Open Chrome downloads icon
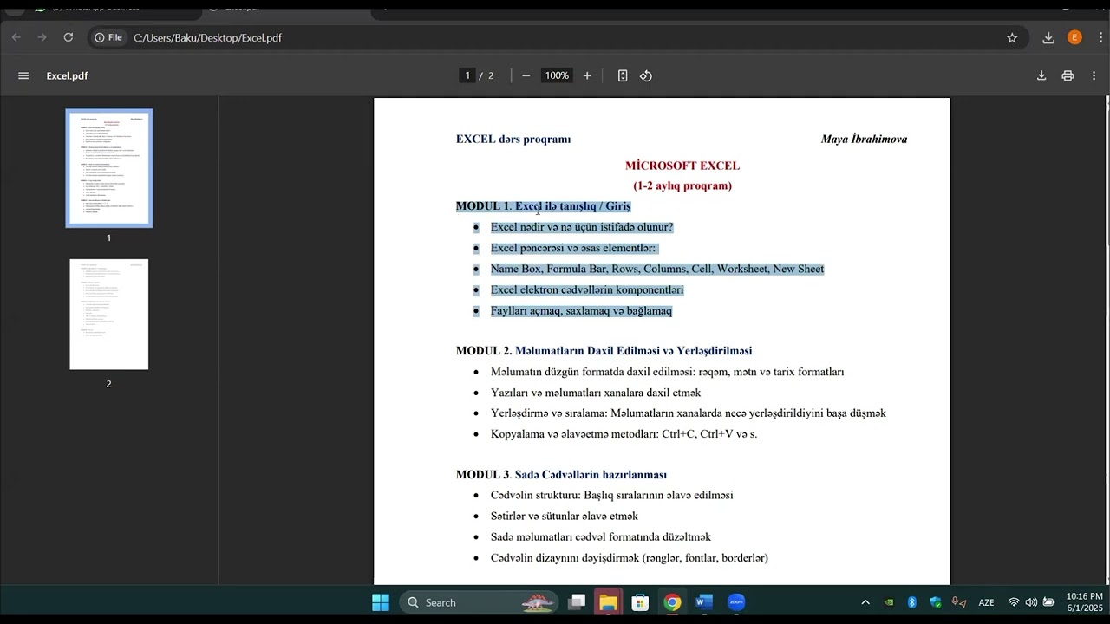1110x624 pixels. (1048, 37)
